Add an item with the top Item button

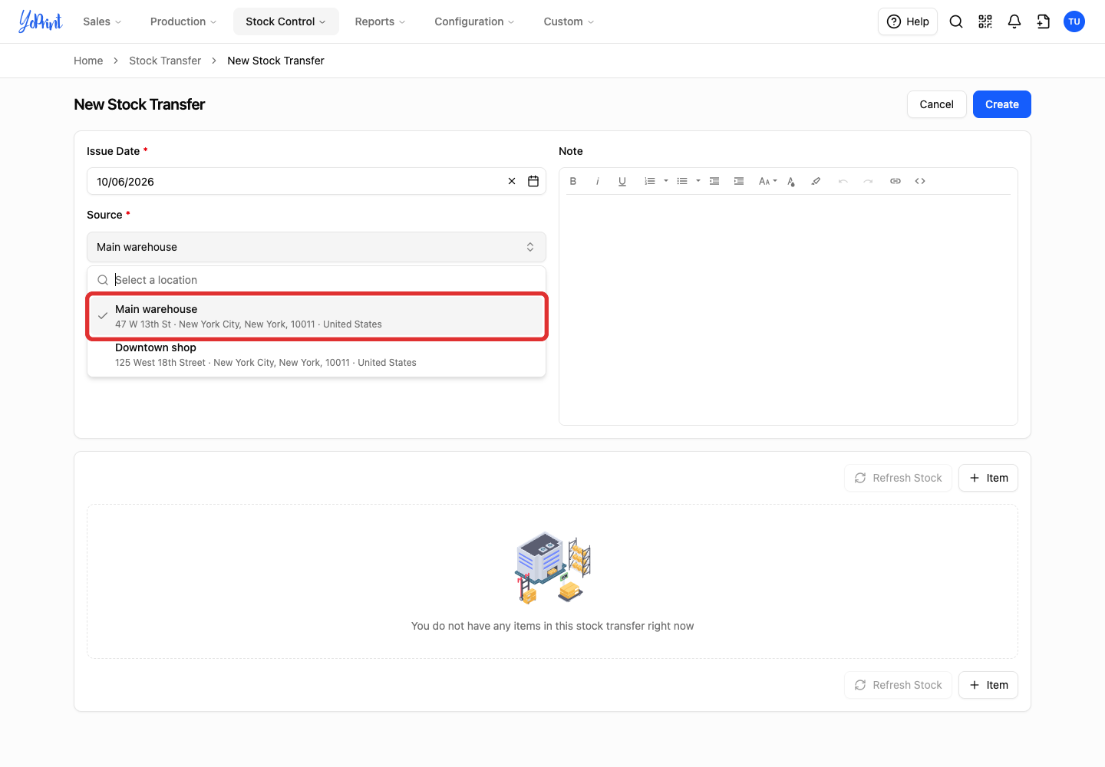click(x=988, y=478)
